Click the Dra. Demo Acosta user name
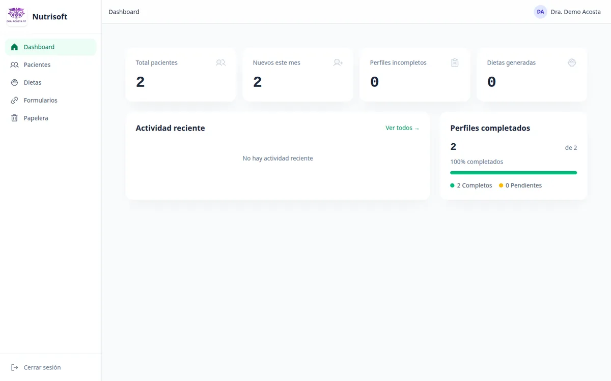Viewport: 611px width, 381px height. 575,12
